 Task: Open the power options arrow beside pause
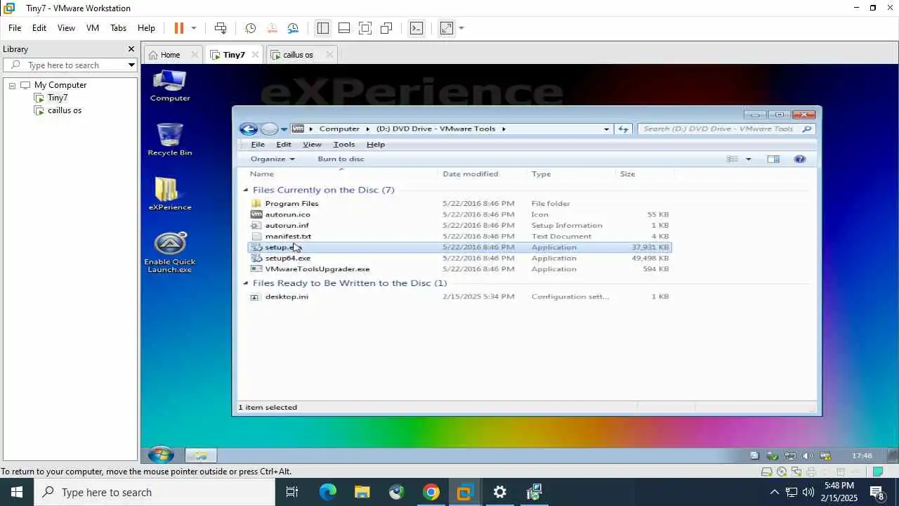coord(194,28)
